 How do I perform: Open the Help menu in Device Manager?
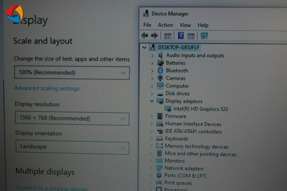tap(203, 25)
